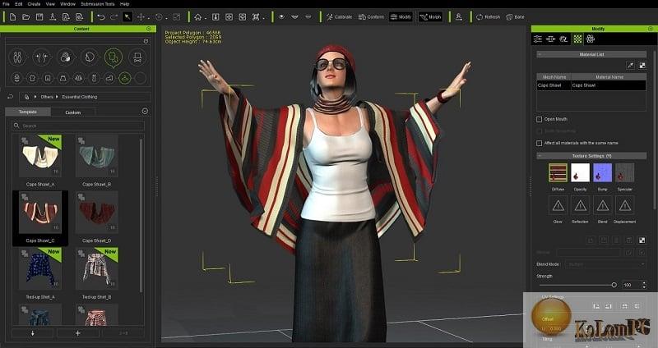The width and height of the screenshot is (658, 348).
Task: Click the Undo arrow icon
Action: coord(100,17)
